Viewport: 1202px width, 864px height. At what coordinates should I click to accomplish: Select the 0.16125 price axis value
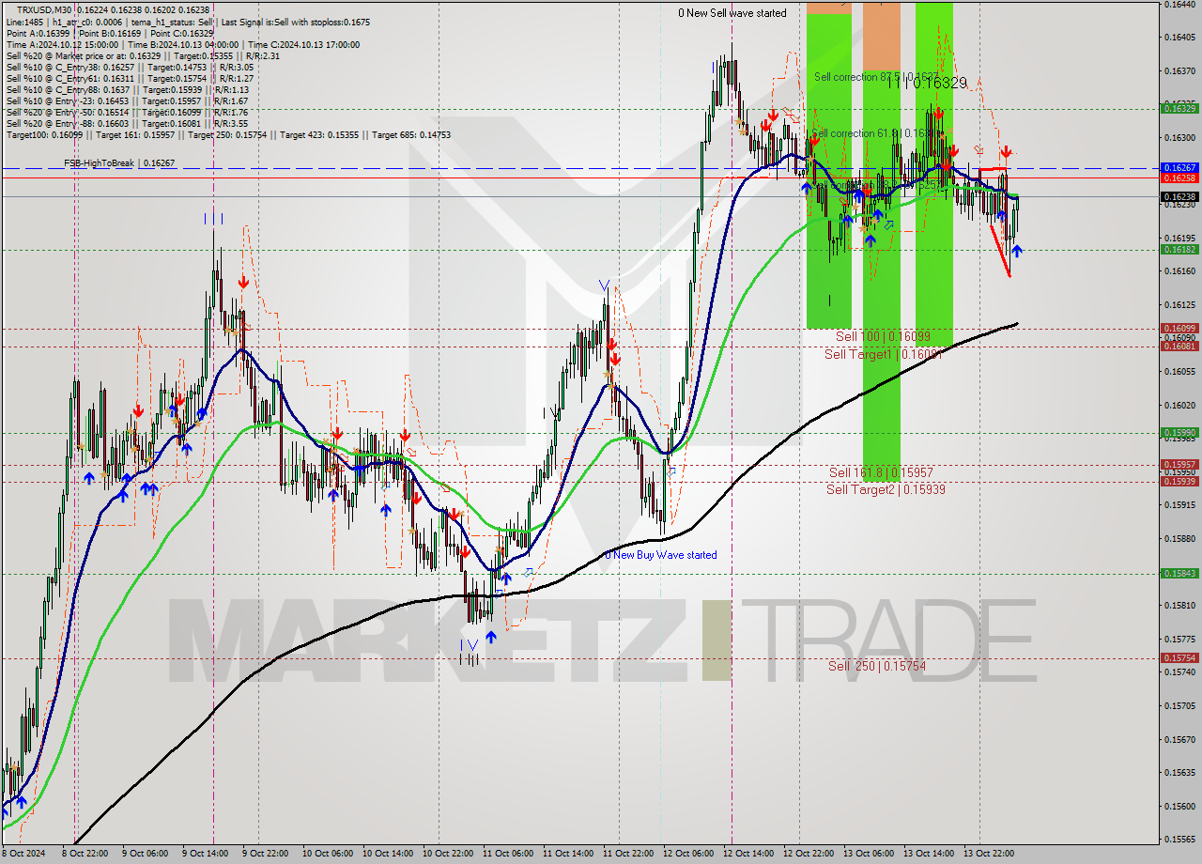pos(1179,304)
